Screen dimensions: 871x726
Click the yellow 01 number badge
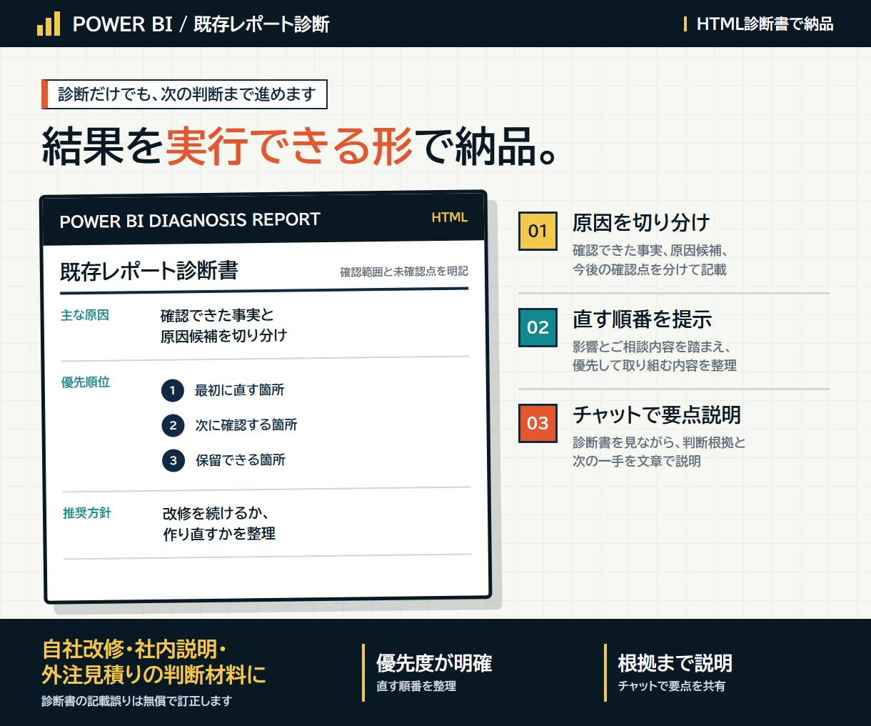[538, 231]
